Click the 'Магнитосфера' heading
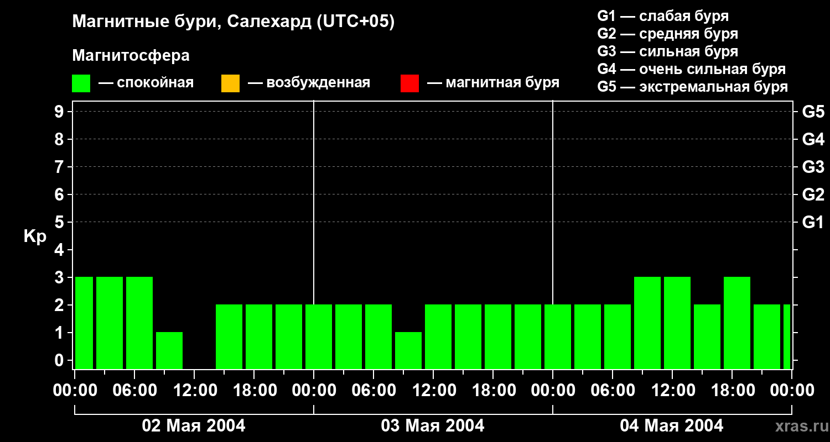Screen dimensions: 830x442 click(x=131, y=56)
